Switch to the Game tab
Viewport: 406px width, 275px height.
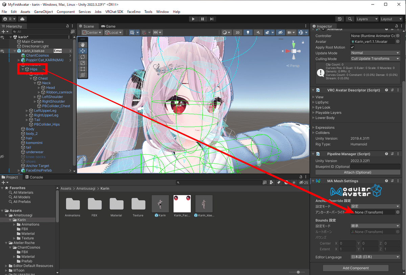click(108, 26)
